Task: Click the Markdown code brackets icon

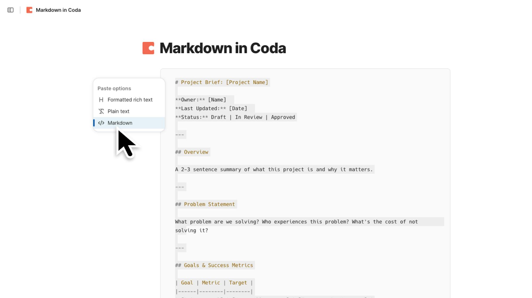Action: [x=101, y=123]
